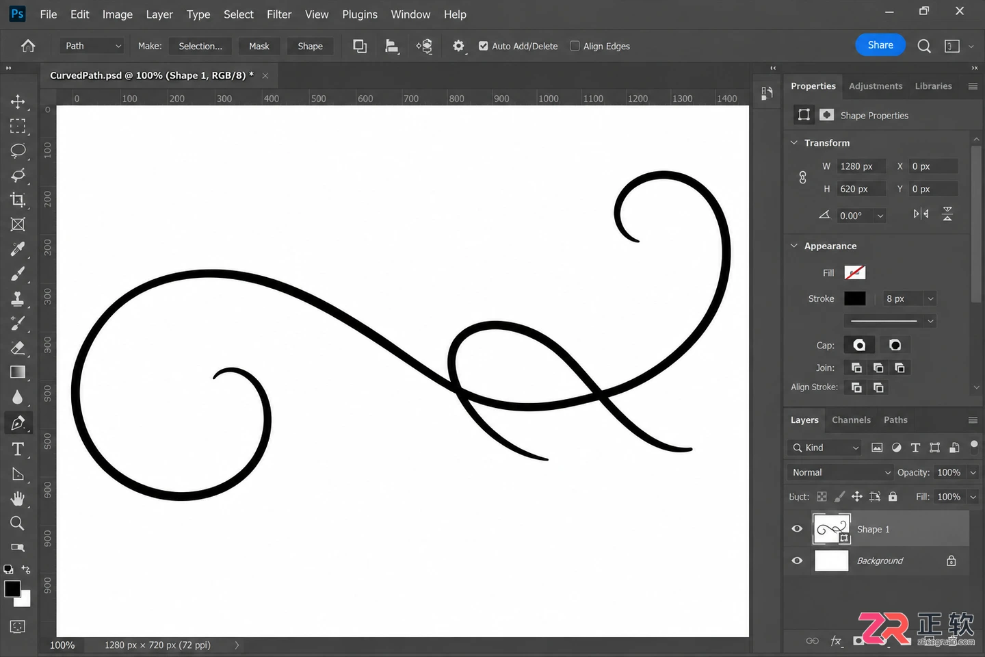The image size is (985, 657).
Task: Open the Filter menu
Action: [279, 14]
